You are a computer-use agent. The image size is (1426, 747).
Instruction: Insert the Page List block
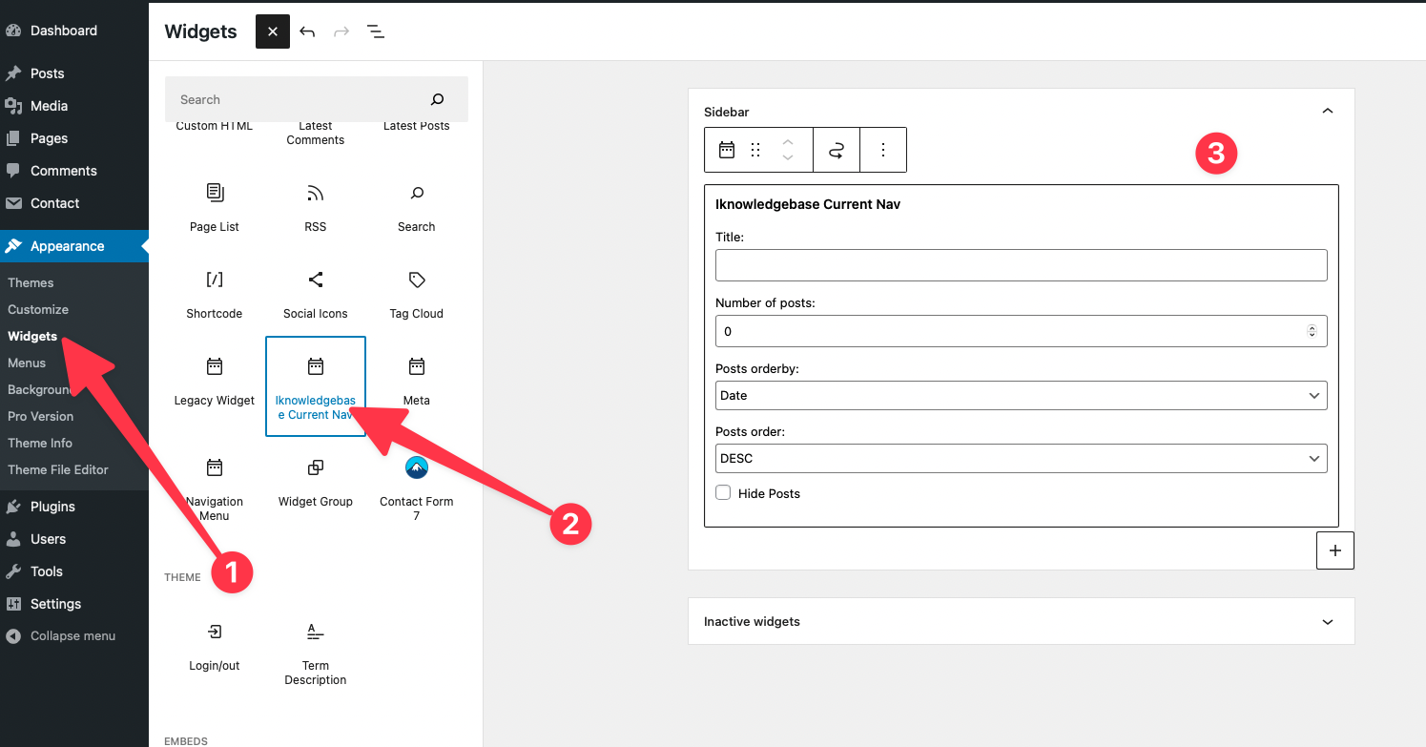[215, 207]
